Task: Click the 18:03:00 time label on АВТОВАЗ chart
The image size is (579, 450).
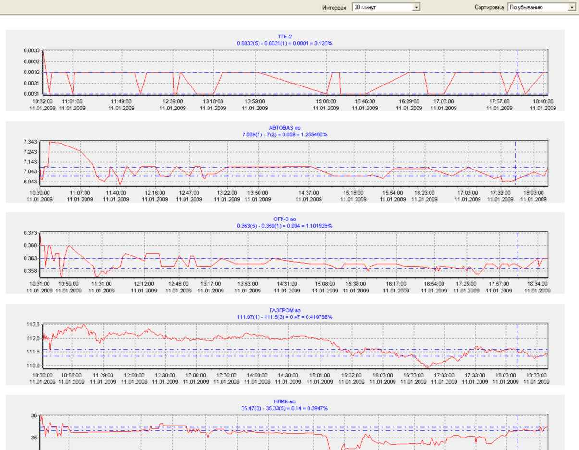Action: click(533, 193)
